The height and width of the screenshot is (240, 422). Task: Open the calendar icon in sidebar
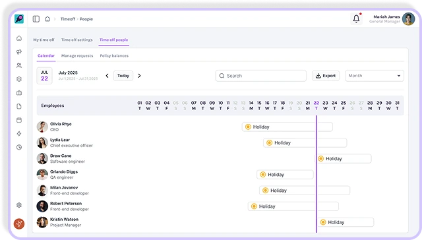coord(19,120)
